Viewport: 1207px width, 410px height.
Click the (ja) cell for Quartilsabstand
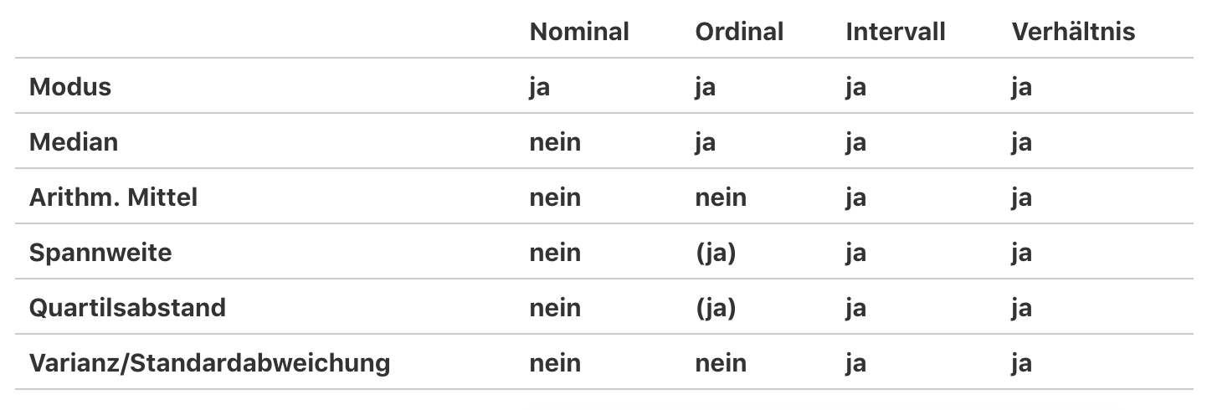coord(715,307)
